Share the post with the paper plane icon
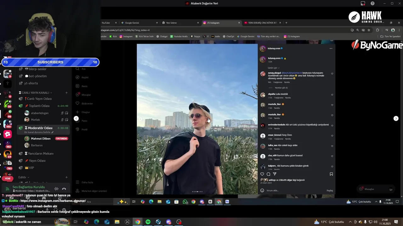The height and width of the screenshot is (226, 403). (x=275, y=174)
